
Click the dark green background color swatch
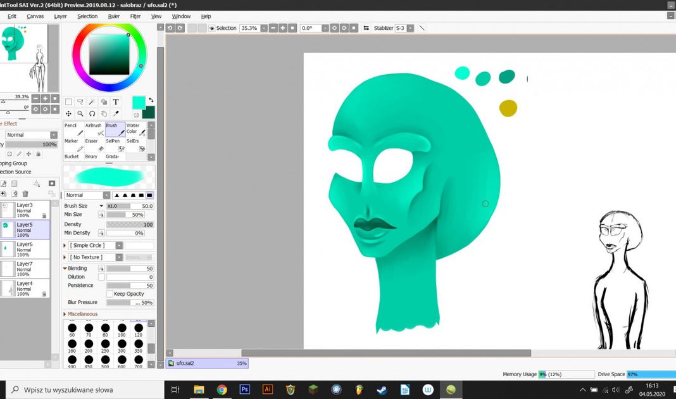point(149,113)
